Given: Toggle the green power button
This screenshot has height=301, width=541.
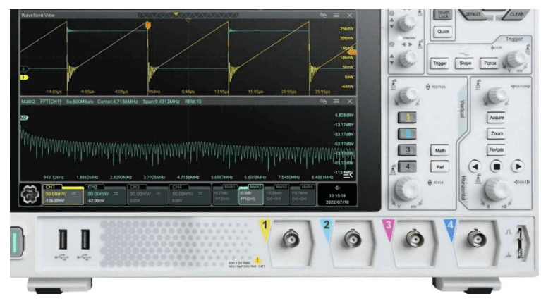Looking at the screenshot, I should [16, 242].
